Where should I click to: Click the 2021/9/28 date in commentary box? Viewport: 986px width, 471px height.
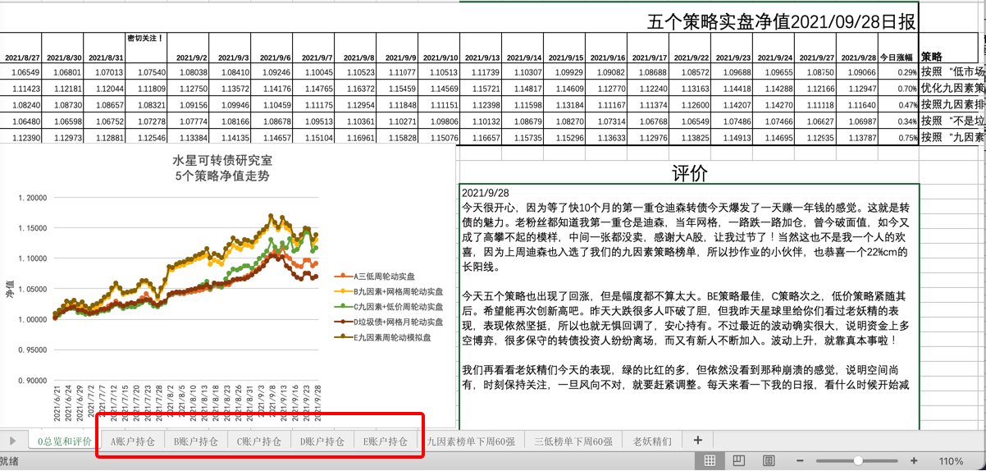coord(486,191)
